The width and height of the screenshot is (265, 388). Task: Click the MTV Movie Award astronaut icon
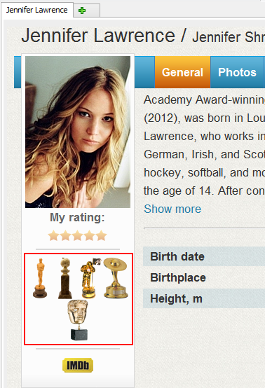point(90,278)
